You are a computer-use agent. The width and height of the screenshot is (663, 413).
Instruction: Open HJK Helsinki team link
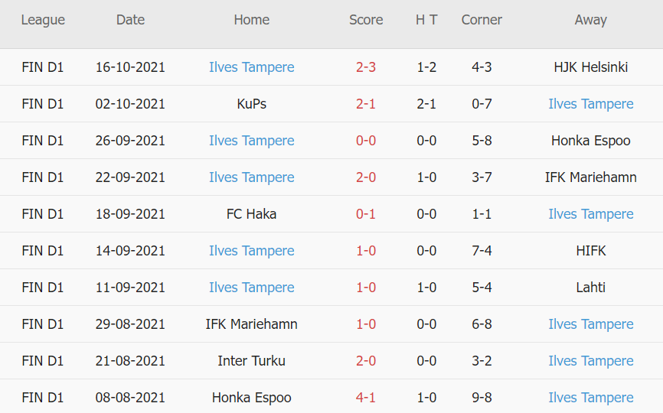pos(590,67)
